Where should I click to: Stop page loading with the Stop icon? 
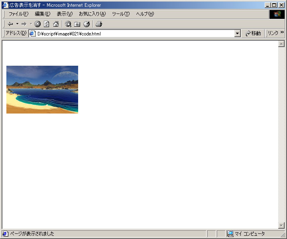pos(37,24)
